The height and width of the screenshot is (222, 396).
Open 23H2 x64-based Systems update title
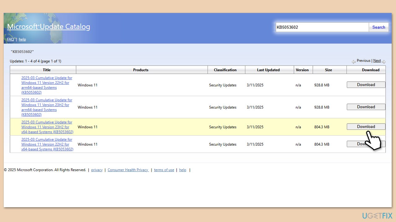click(x=47, y=127)
